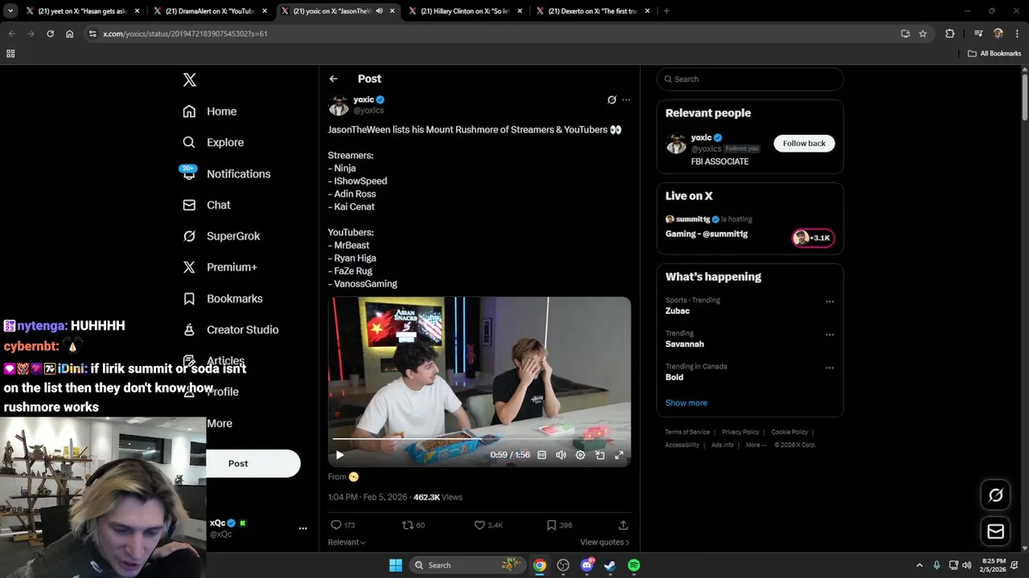Click Show more under What's happening
The image size is (1029, 578).
(686, 403)
